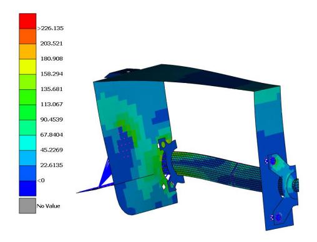
Task: Select the legend value 135.681
Action: click(x=51, y=89)
